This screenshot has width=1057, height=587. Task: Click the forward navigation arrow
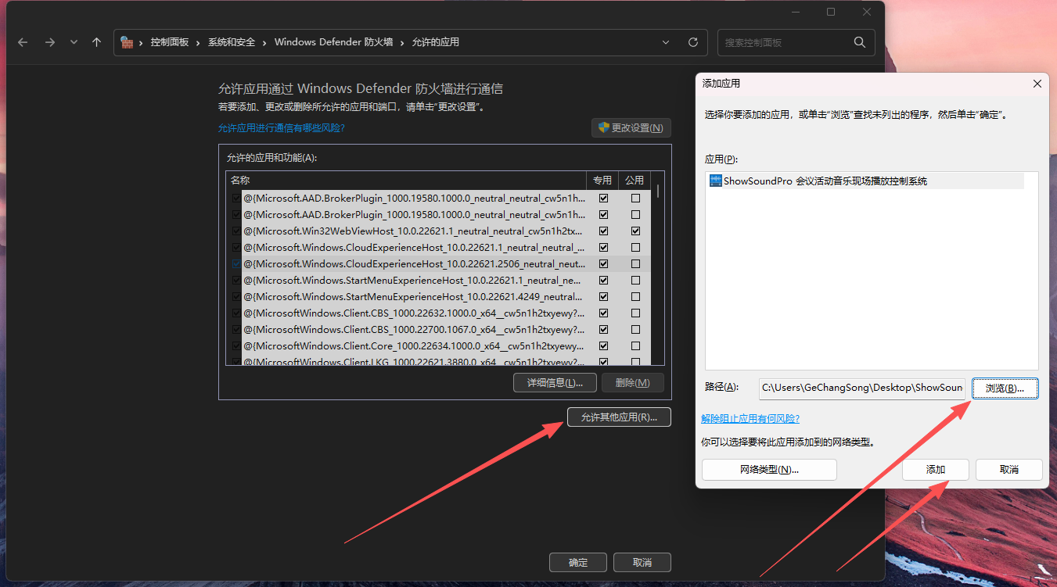click(x=49, y=42)
